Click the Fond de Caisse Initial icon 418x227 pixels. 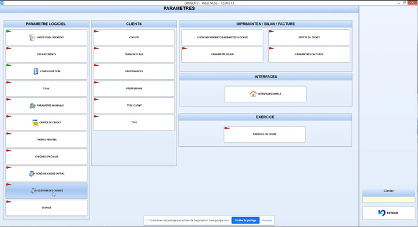click(31, 173)
